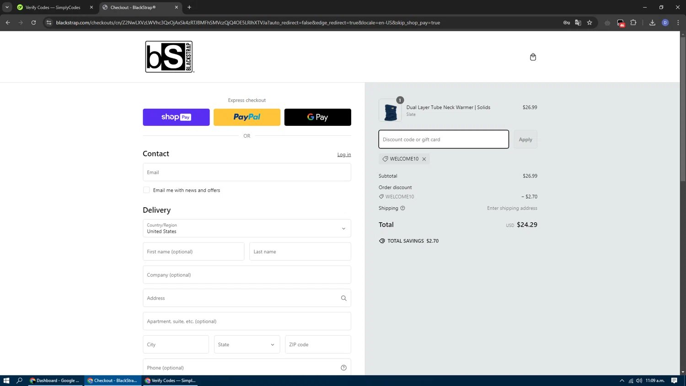Click the extension icon with red badge

621,23
